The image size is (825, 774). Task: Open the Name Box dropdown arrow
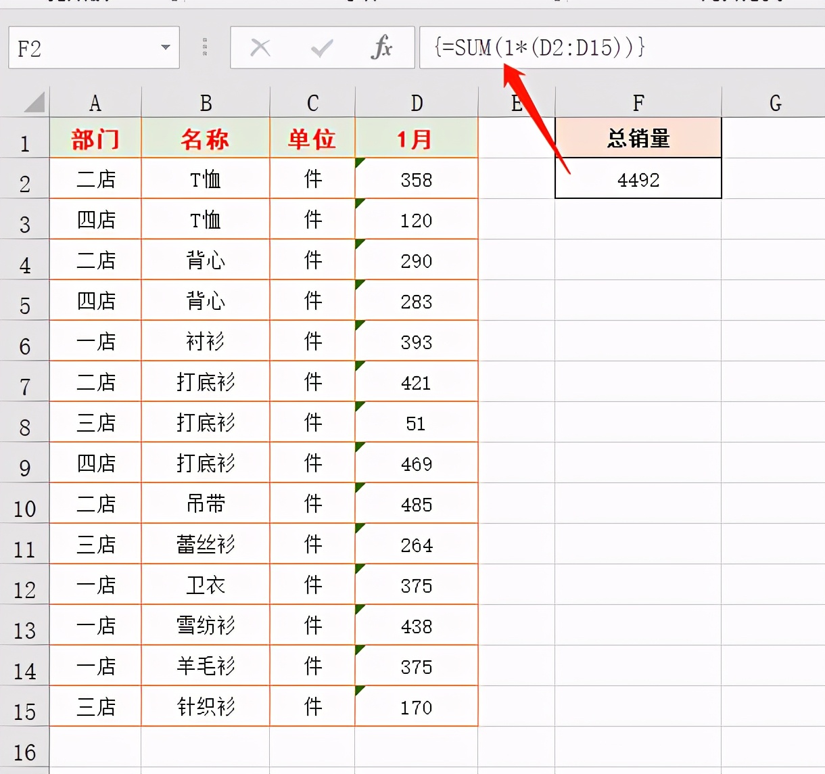coord(164,47)
